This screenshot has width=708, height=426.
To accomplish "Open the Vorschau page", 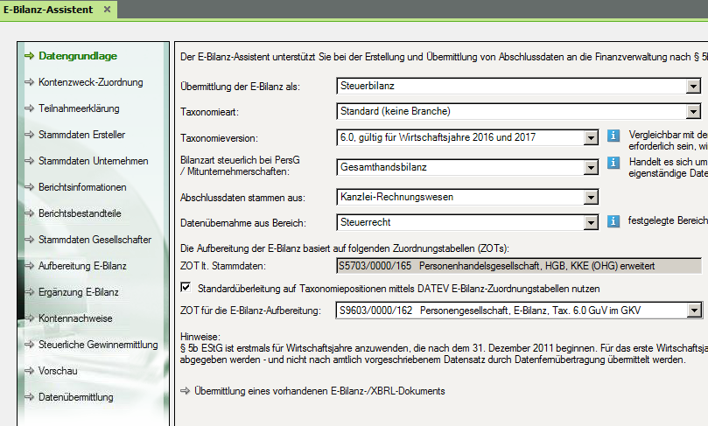I will [58, 371].
